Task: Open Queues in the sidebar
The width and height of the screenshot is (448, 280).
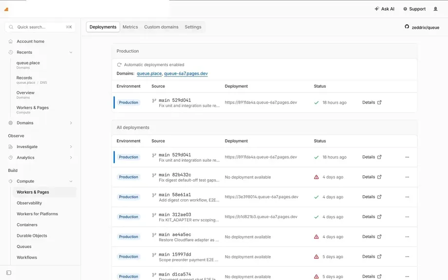Action: (x=24, y=246)
